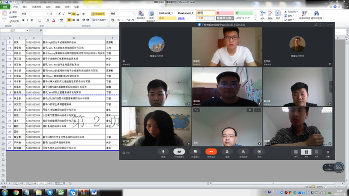Click the insert function fx icon

click(x=41, y=30)
